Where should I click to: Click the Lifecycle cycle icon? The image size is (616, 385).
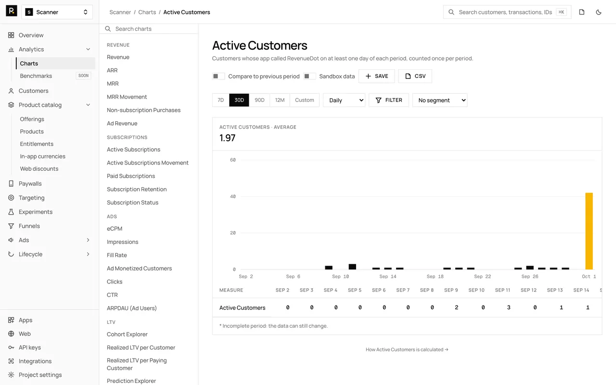(x=11, y=254)
